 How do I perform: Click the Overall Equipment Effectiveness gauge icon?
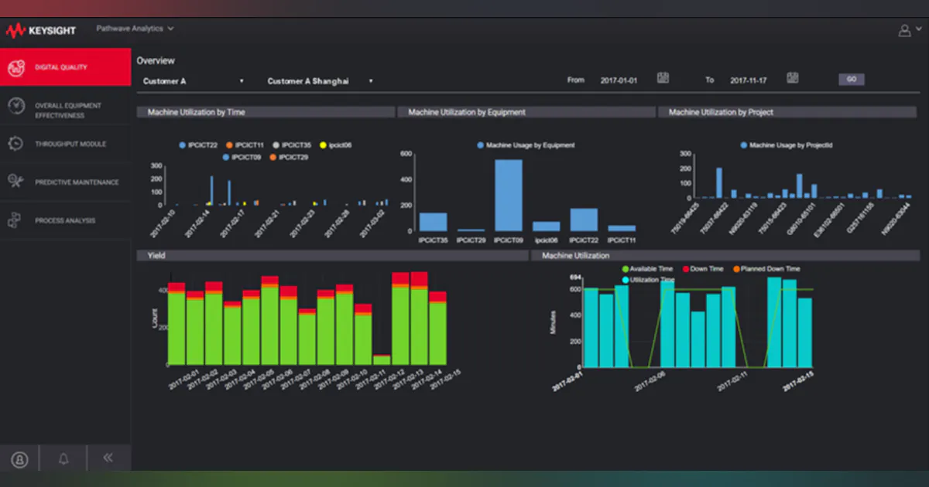point(15,106)
